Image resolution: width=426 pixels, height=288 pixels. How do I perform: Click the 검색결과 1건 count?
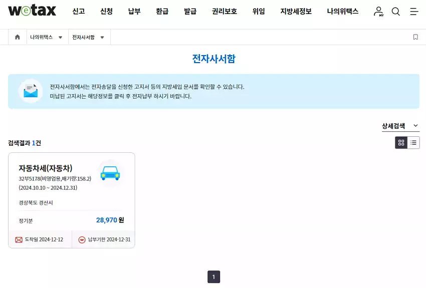[x=25, y=143]
